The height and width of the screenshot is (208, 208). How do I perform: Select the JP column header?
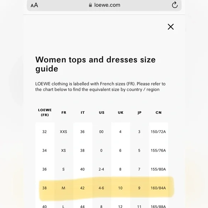click(140, 113)
